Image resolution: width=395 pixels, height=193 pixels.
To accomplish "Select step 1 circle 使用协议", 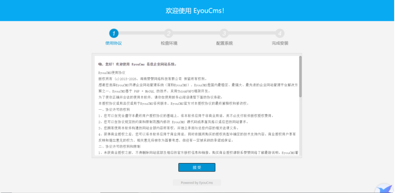I will 114,33.
